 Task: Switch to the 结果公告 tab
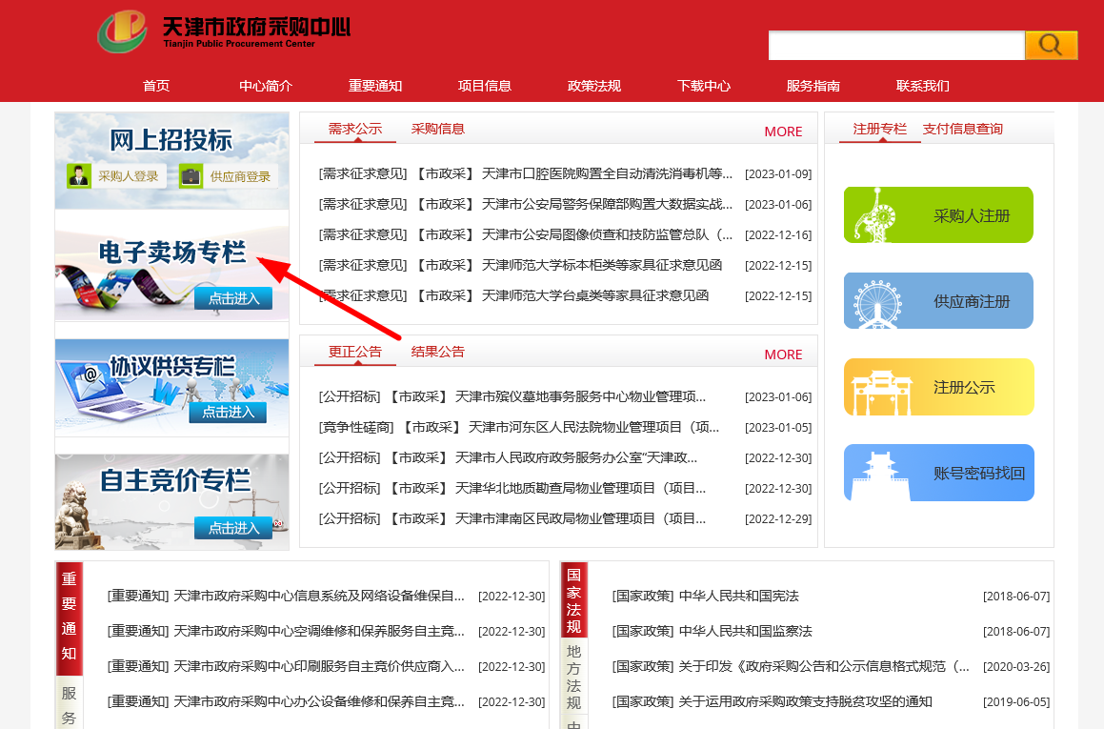pyautogui.click(x=438, y=352)
